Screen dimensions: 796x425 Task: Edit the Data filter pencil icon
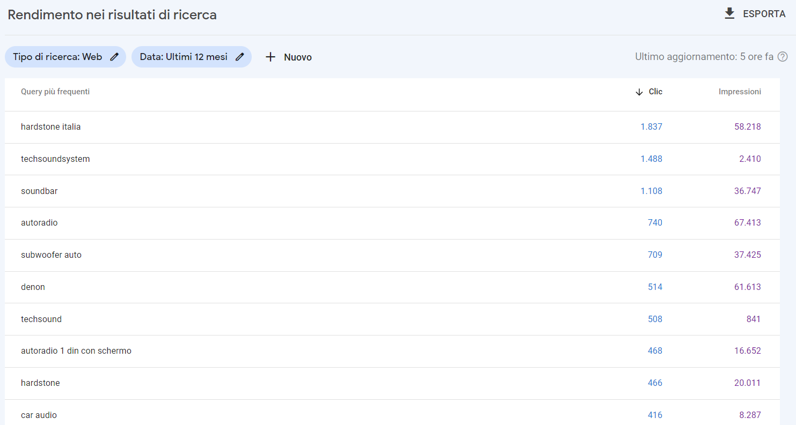tap(239, 57)
